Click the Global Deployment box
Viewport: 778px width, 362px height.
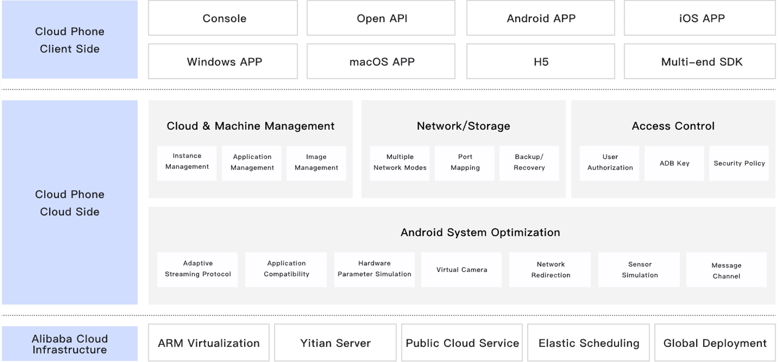click(x=715, y=343)
